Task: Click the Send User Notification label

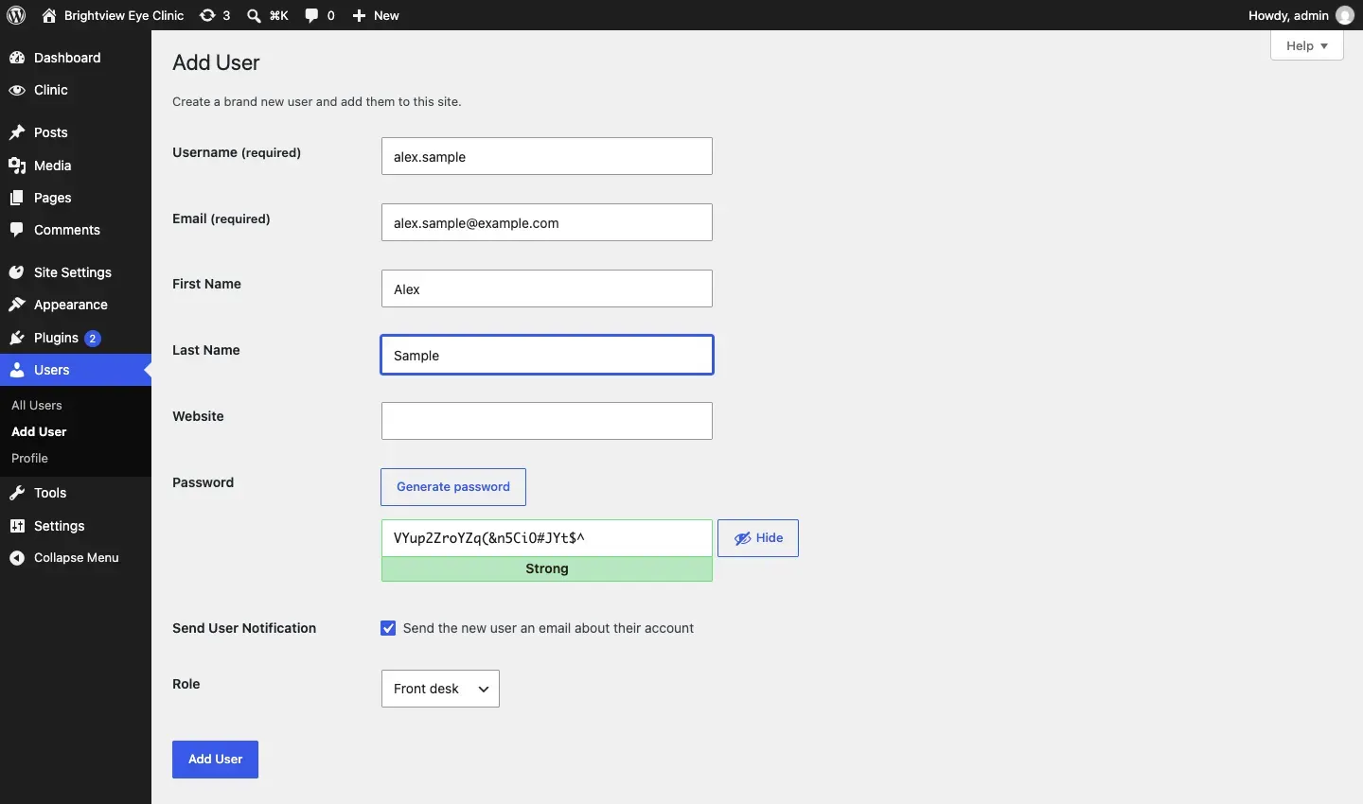Action: [244, 628]
